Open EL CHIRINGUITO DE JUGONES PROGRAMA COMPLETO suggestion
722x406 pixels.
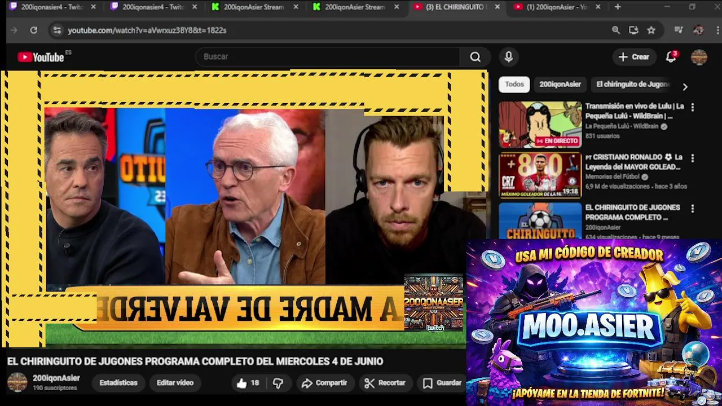[632, 212]
